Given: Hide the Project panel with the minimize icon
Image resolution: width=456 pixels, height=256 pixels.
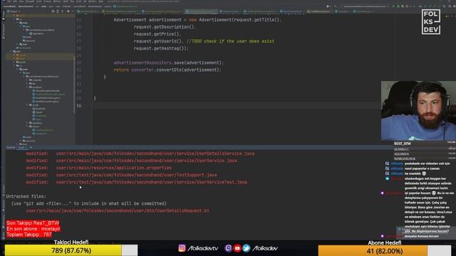Looking at the screenshot, I should coord(73,11).
